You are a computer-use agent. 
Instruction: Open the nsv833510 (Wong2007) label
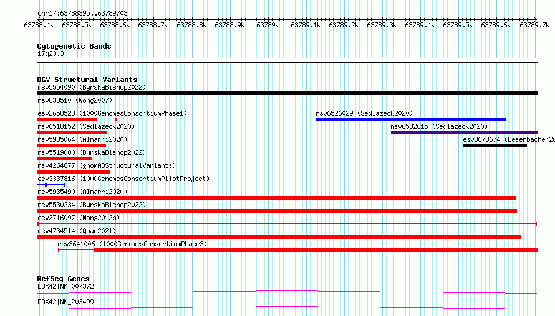click(75, 100)
